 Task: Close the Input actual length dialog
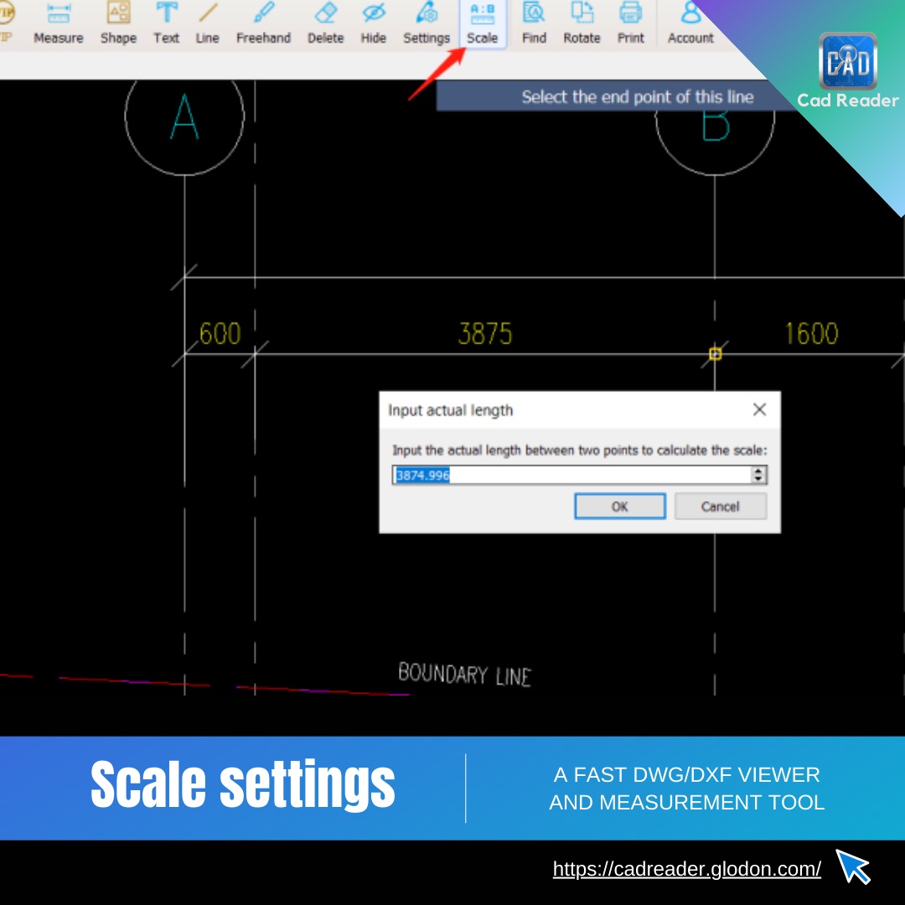759,410
